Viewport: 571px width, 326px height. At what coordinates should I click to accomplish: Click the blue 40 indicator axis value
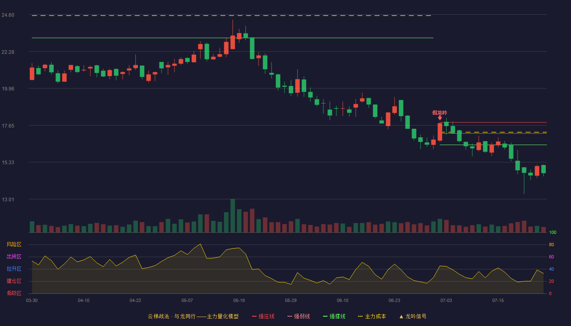[551, 269]
